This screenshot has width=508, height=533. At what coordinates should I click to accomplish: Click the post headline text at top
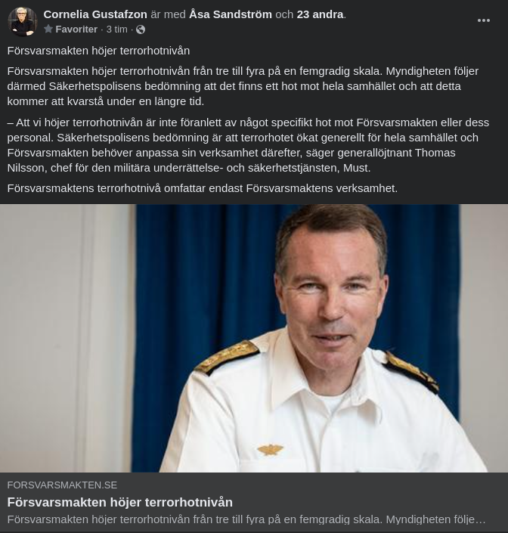(x=98, y=51)
